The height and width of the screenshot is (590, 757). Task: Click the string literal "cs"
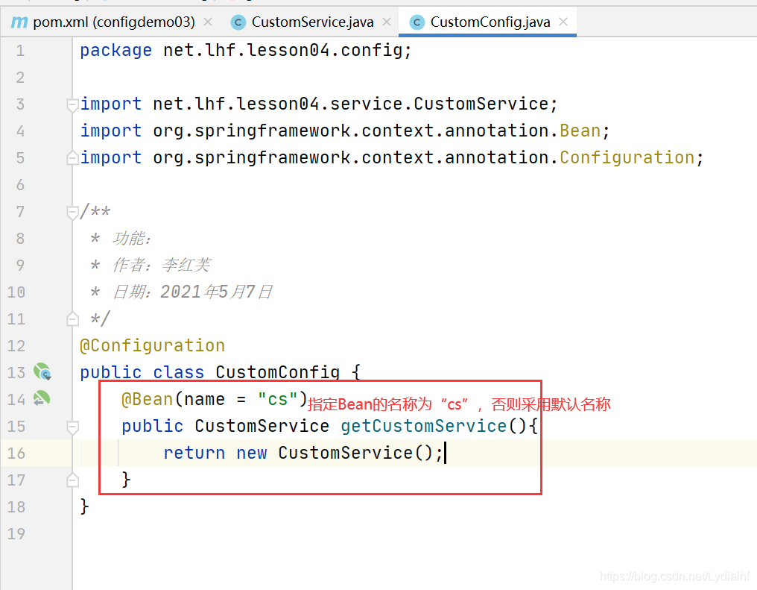[x=278, y=400]
